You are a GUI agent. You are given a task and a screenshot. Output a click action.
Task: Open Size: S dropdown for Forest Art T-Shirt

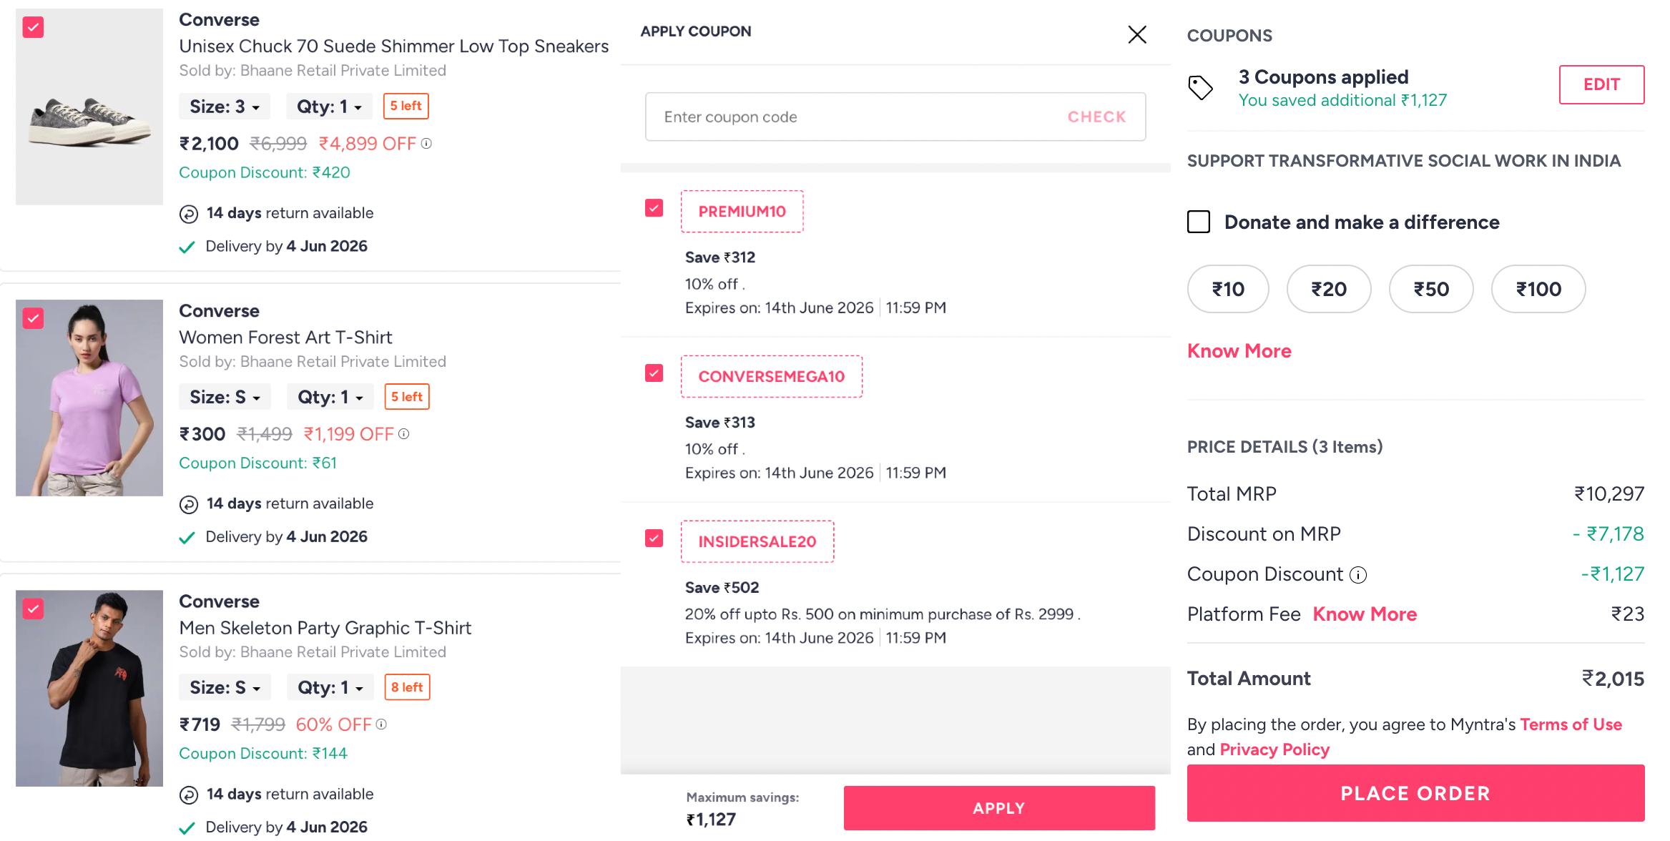pos(225,397)
